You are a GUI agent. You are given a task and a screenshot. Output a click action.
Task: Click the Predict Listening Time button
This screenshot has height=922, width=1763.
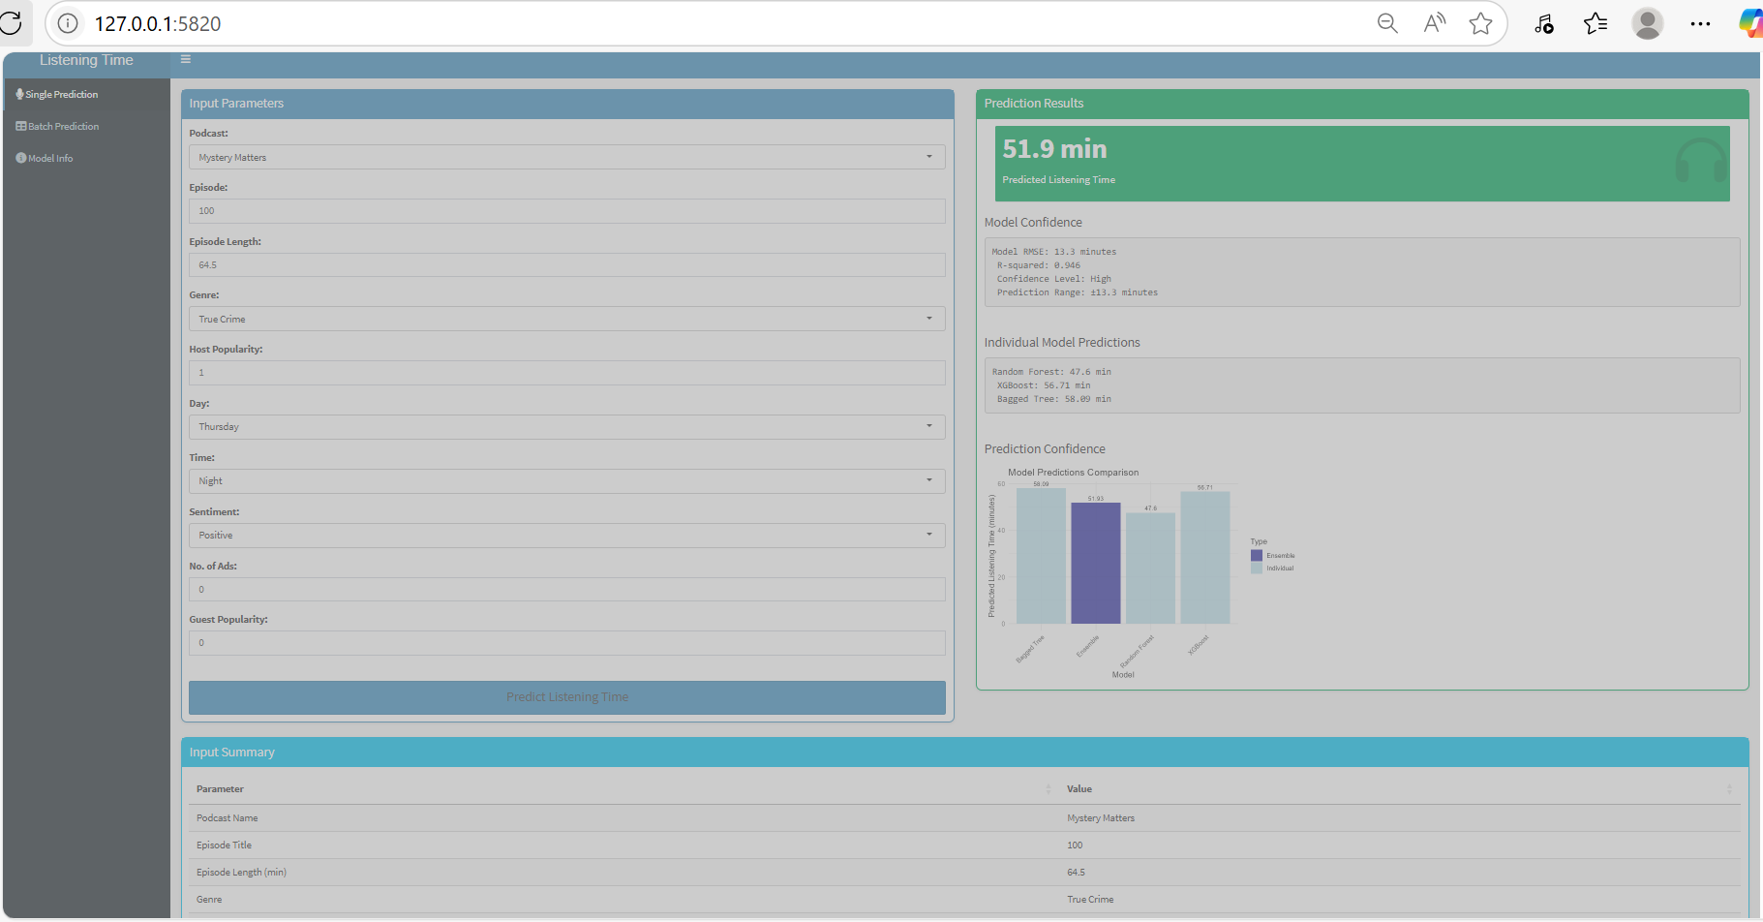(x=566, y=697)
